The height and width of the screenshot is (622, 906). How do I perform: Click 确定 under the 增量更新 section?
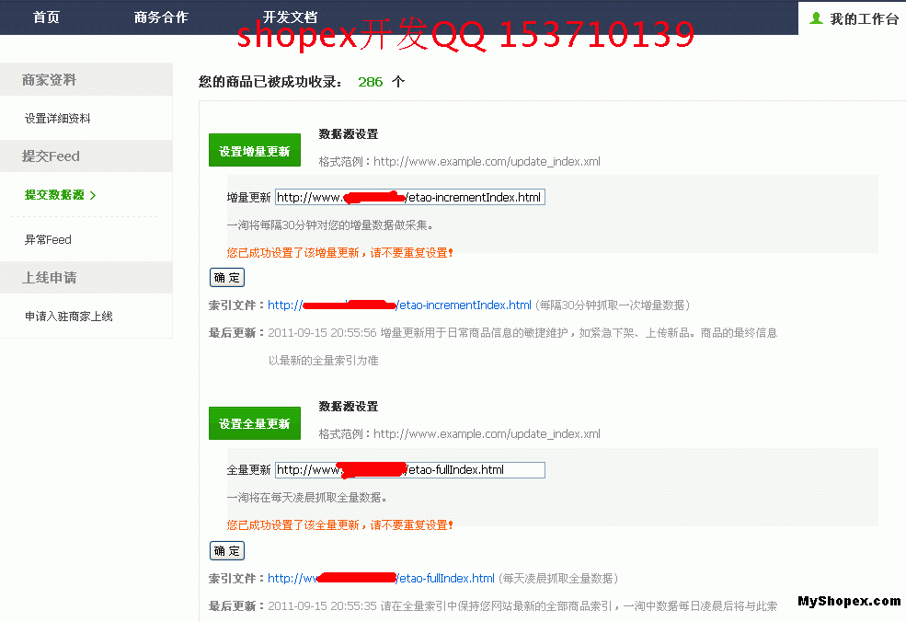click(227, 278)
